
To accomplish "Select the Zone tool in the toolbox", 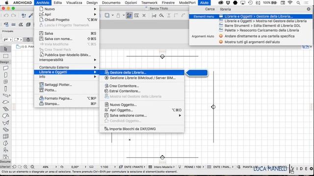I will click(5, 157).
